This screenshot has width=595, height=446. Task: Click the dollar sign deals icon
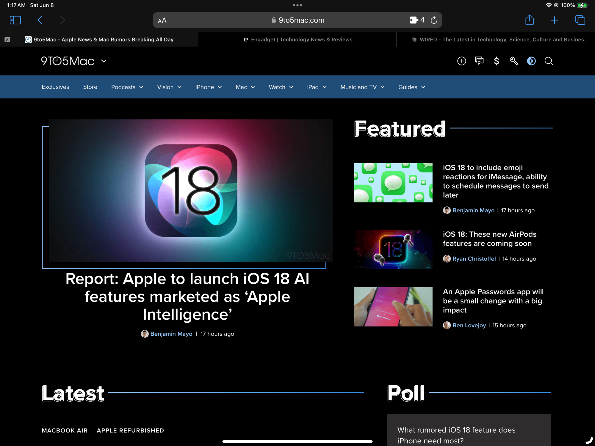point(496,61)
